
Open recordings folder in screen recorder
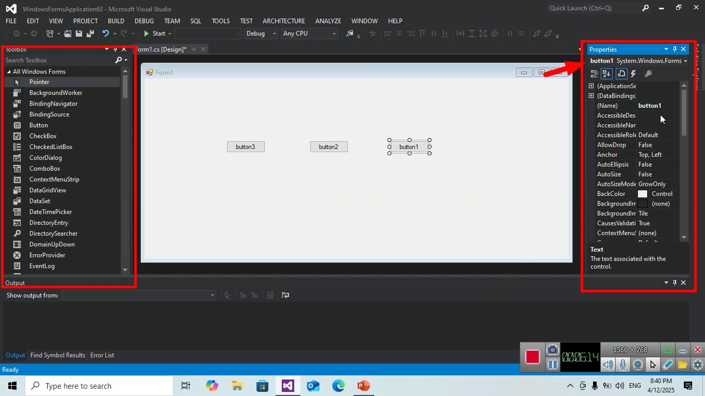coord(683,365)
